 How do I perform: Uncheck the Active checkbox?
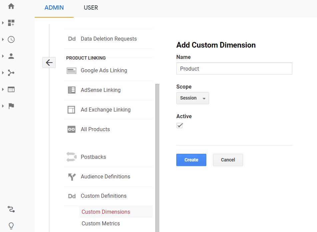pos(180,125)
